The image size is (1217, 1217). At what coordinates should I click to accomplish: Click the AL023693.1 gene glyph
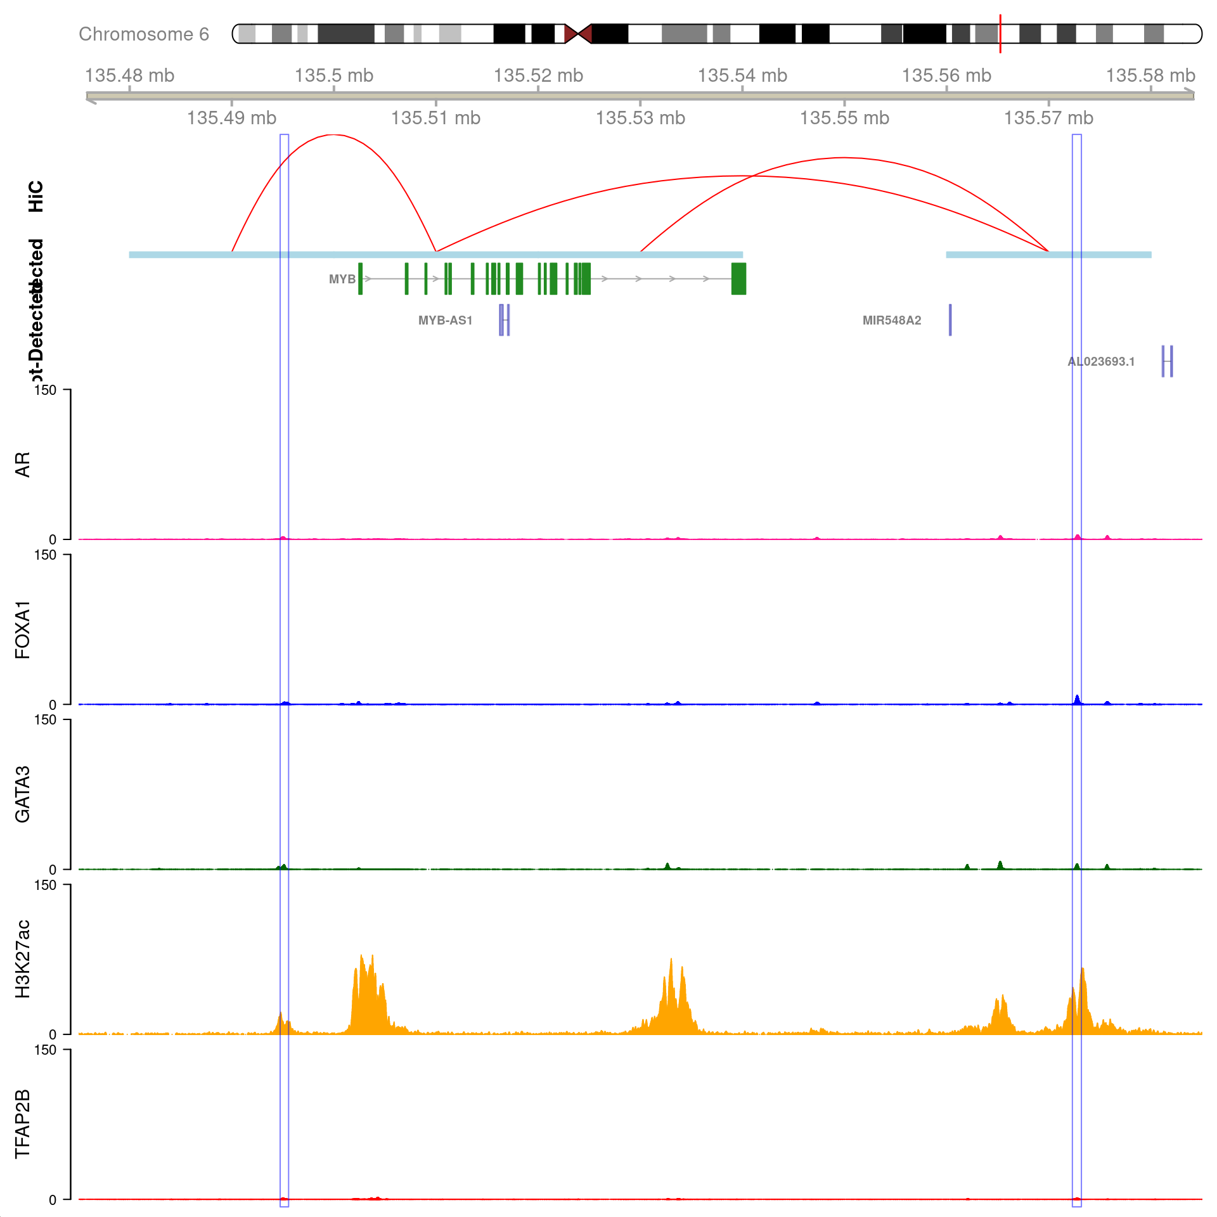(x=1166, y=359)
